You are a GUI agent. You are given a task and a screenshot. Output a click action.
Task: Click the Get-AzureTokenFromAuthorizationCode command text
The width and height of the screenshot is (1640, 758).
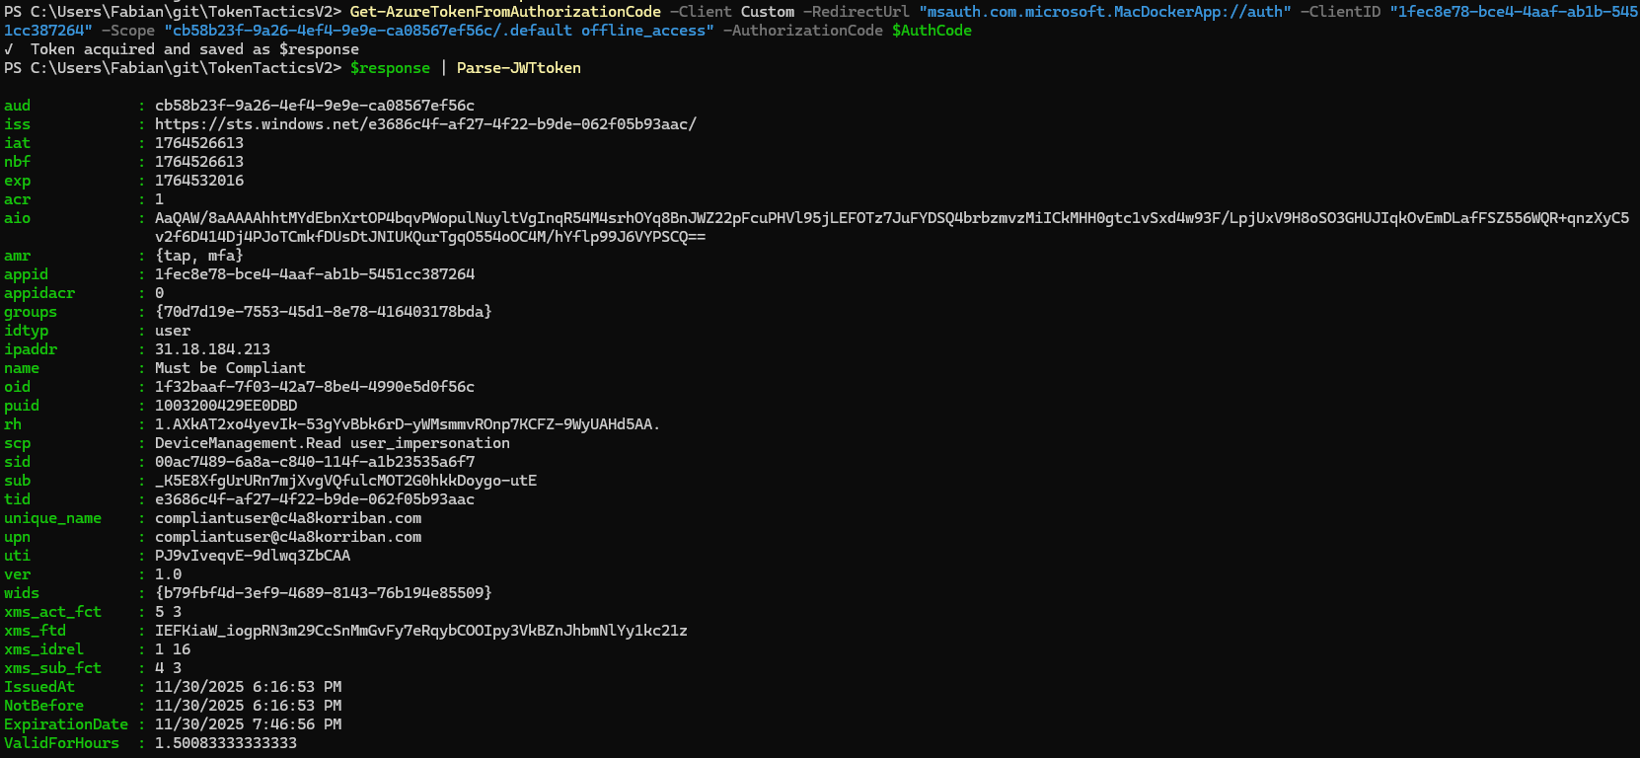pyautogui.click(x=505, y=12)
